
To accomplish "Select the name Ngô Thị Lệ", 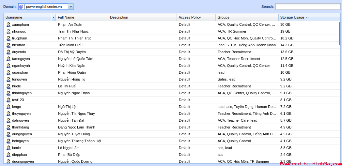I will [x=67, y=107].
